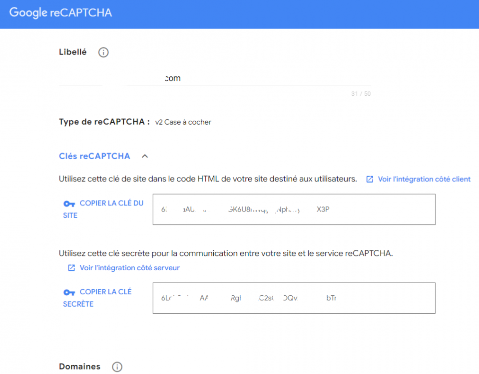This screenshot has width=479, height=374.
Task: Select the site key field
Action: [294, 209]
